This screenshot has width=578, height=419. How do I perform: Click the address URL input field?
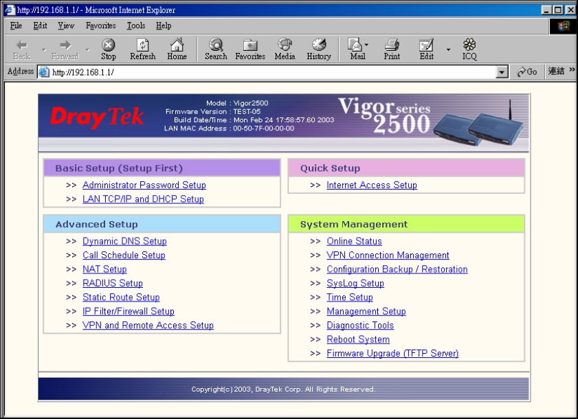pos(273,72)
